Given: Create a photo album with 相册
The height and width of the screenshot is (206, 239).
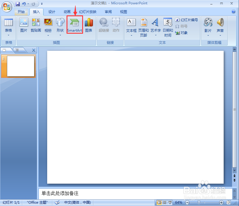Looking at the screenshot, I should point(48,25).
